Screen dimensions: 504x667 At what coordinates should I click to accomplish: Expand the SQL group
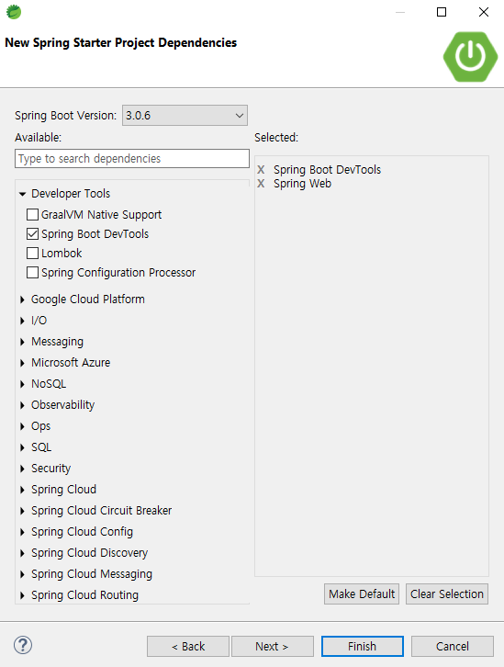pyautogui.click(x=23, y=447)
